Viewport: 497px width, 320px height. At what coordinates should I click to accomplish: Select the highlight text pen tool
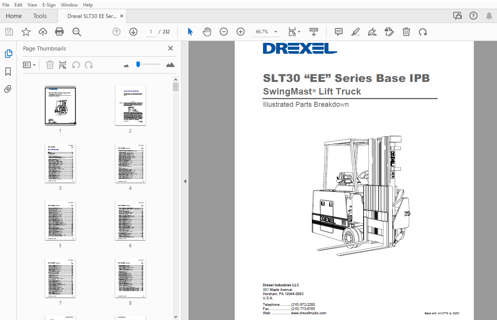(356, 32)
